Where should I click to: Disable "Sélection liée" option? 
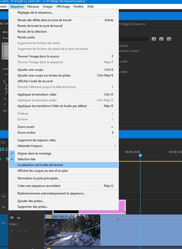pos(26,159)
